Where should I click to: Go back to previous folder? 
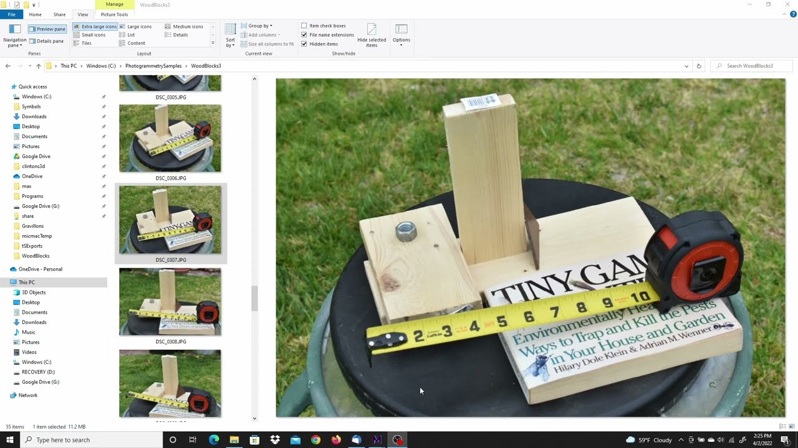[x=7, y=66]
